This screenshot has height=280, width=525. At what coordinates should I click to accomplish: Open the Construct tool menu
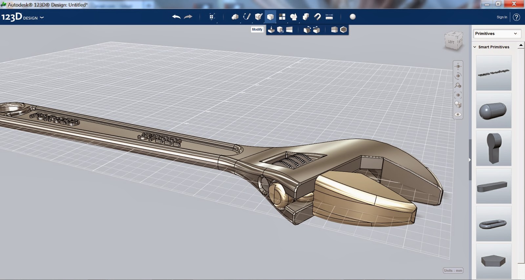click(x=259, y=17)
